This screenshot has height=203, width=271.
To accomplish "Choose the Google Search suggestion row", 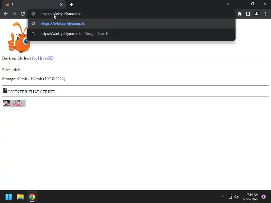I will coord(131,34).
